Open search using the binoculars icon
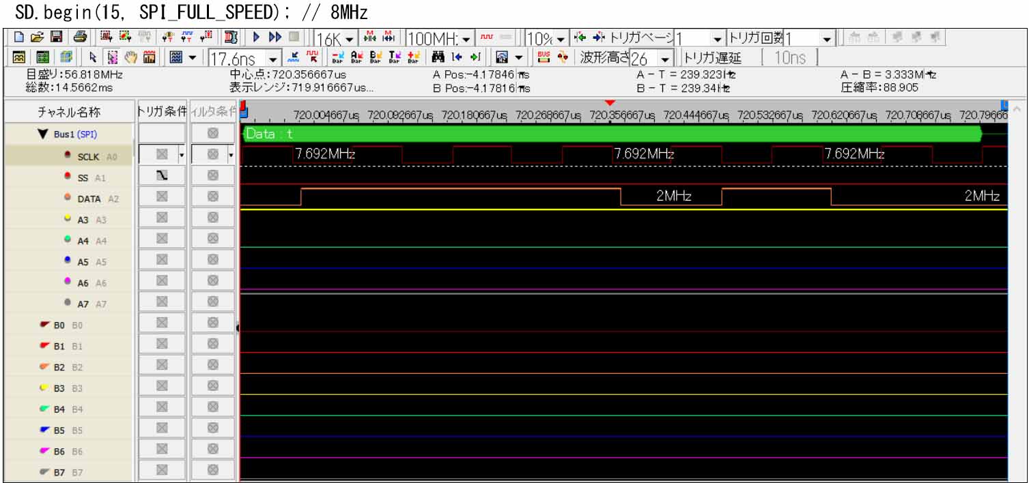 click(437, 58)
